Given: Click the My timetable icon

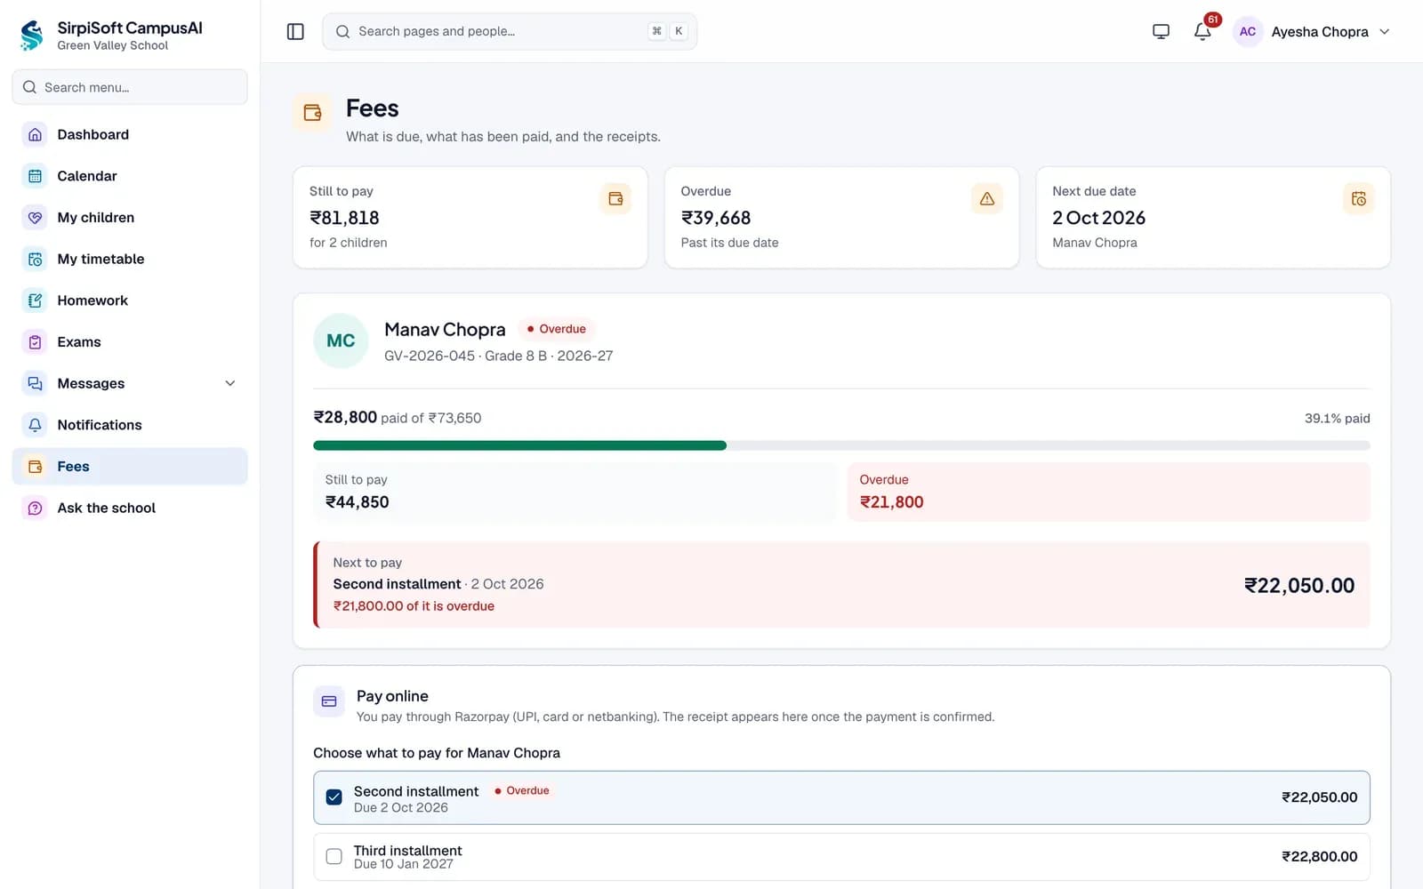Looking at the screenshot, I should pyautogui.click(x=35, y=259).
